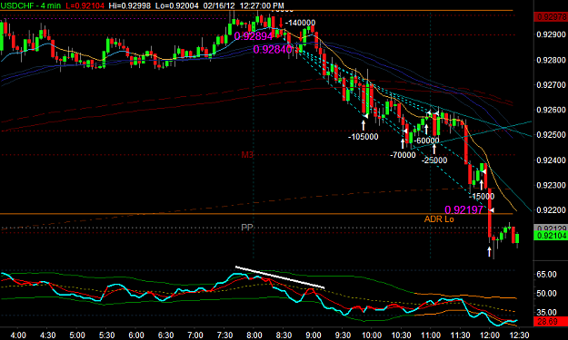Image resolution: width=568 pixels, height=340 pixels.
Task: Select the 8:30 time axis label
Action: click(284, 335)
